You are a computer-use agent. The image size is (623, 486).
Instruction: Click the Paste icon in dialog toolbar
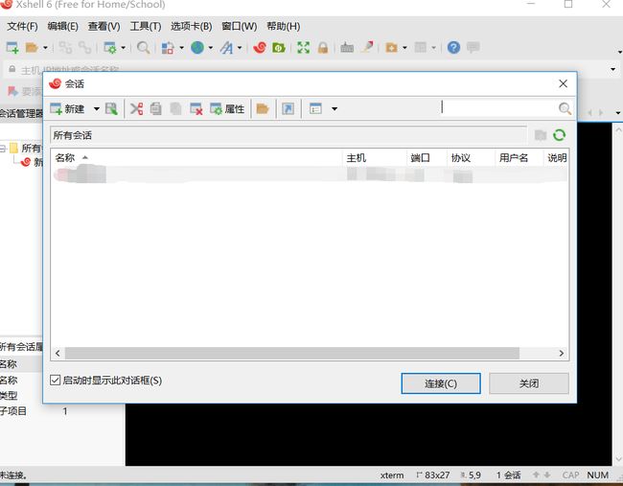coord(175,108)
